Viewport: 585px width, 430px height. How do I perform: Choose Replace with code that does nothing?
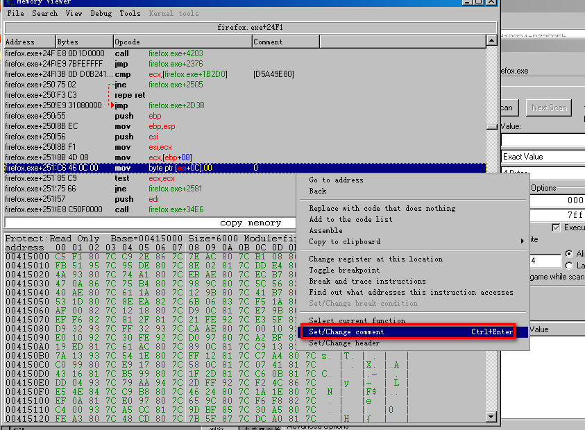(382, 208)
